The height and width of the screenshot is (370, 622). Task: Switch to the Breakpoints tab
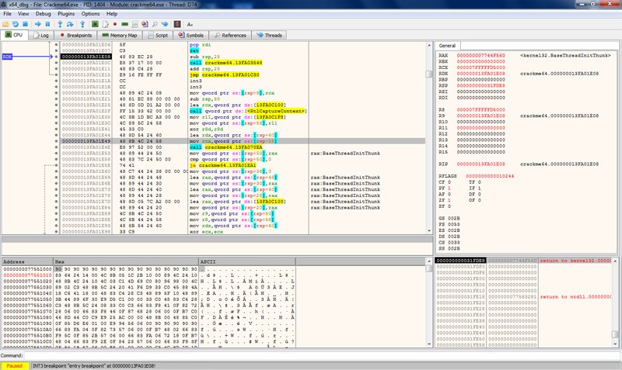click(75, 35)
